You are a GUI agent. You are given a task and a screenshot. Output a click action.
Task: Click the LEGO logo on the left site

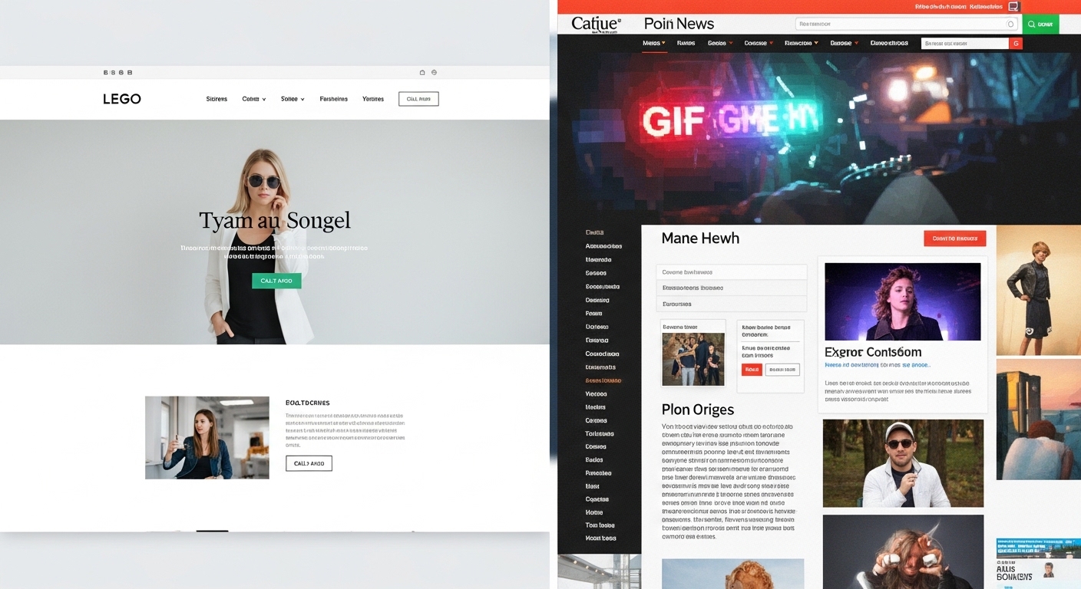[x=122, y=99]
